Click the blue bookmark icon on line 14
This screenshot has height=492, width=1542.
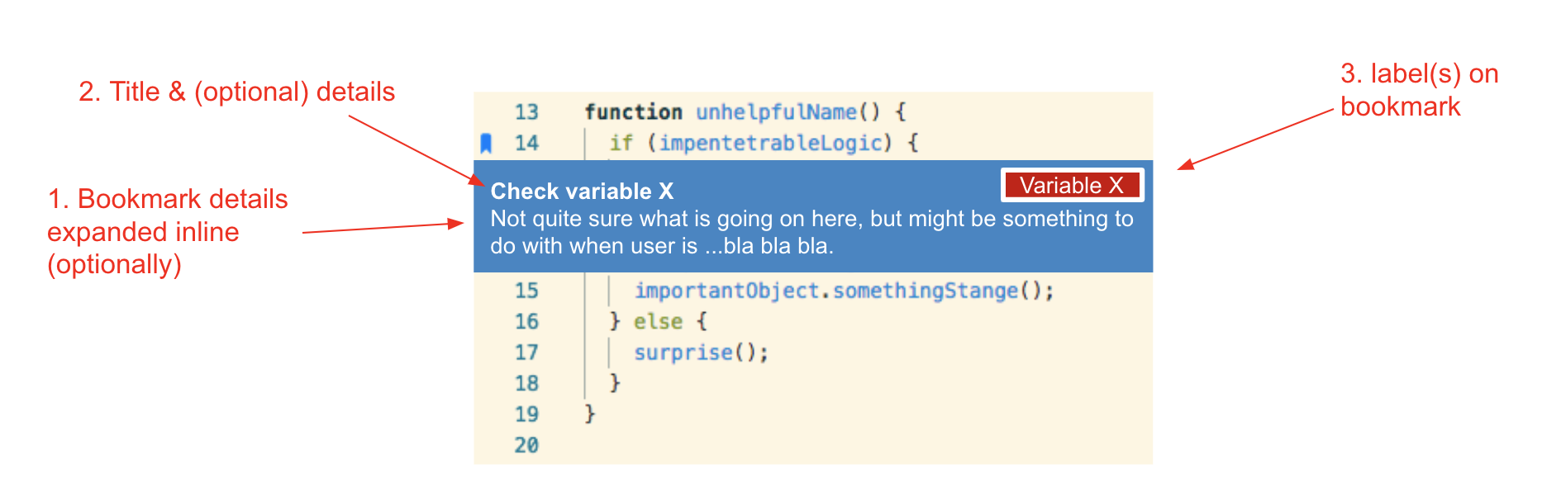click(488, 141)
